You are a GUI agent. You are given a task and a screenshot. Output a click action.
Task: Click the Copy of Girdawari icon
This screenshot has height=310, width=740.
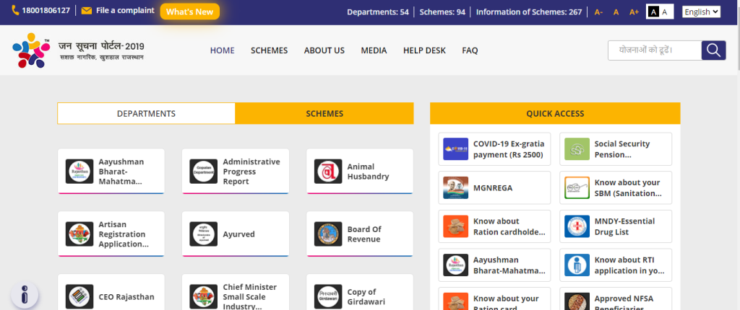point(328,297)
